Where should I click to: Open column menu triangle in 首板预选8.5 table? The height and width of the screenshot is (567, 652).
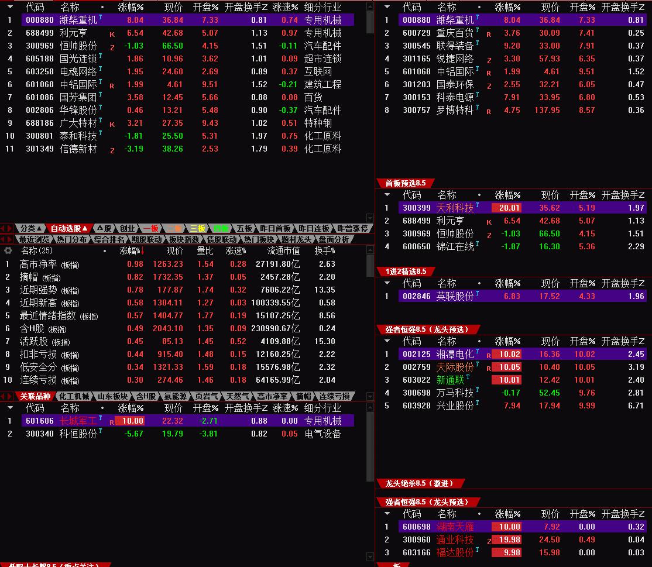[x=387, y=194]
